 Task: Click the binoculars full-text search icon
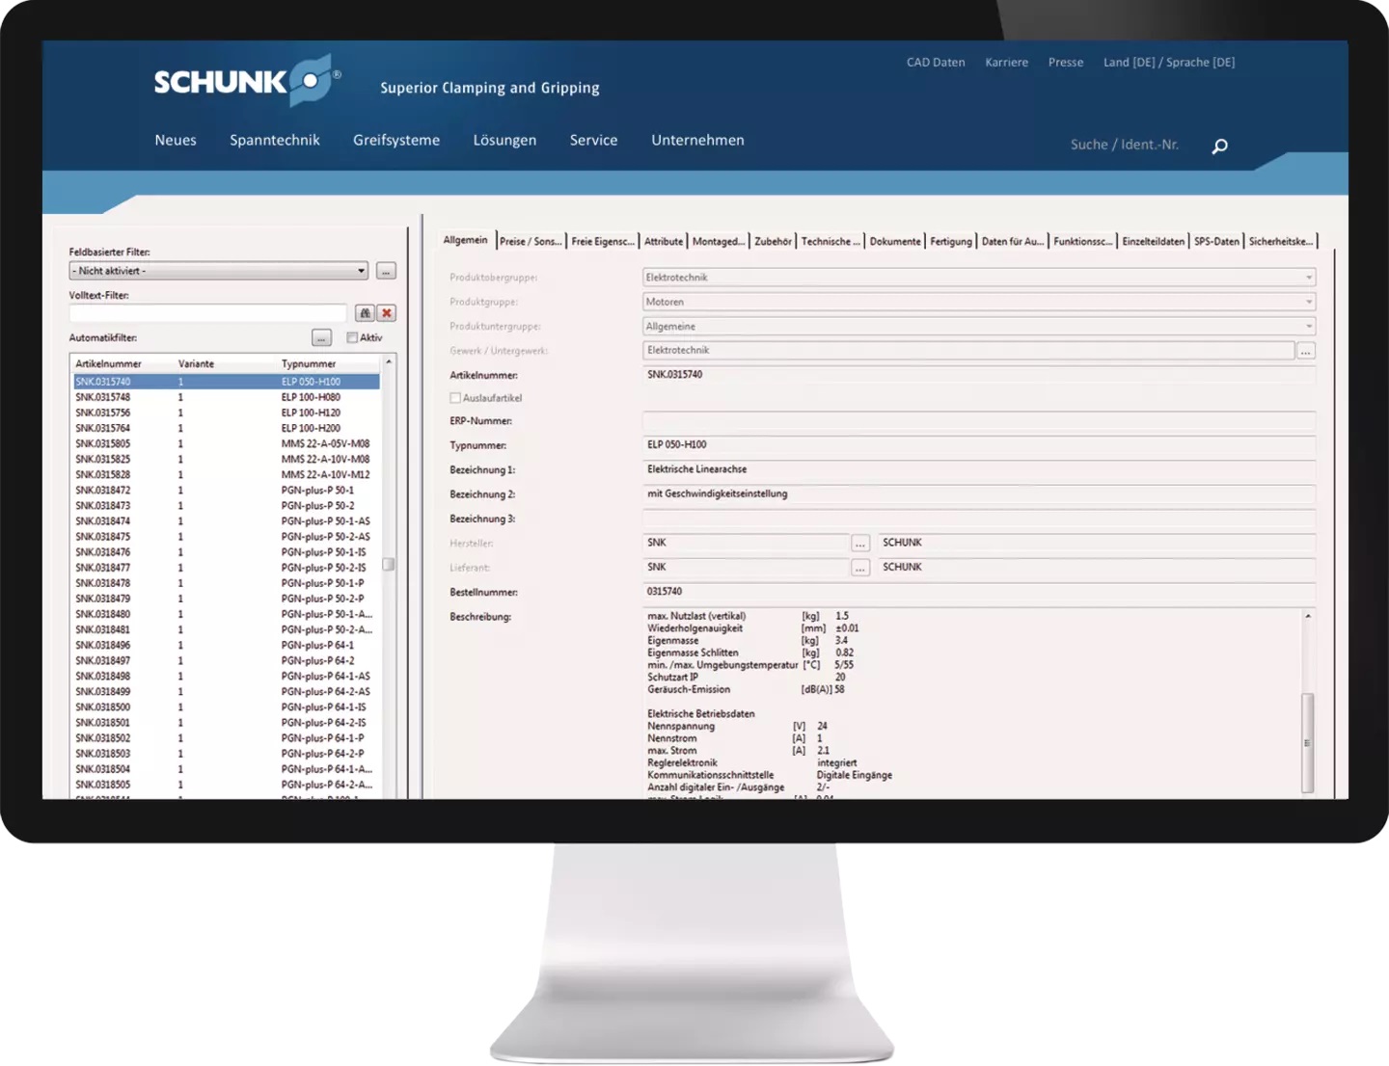pos(365,313)
